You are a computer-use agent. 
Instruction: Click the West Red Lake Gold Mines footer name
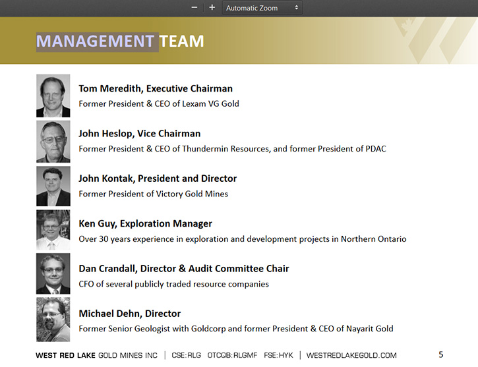tap(97, 355)
